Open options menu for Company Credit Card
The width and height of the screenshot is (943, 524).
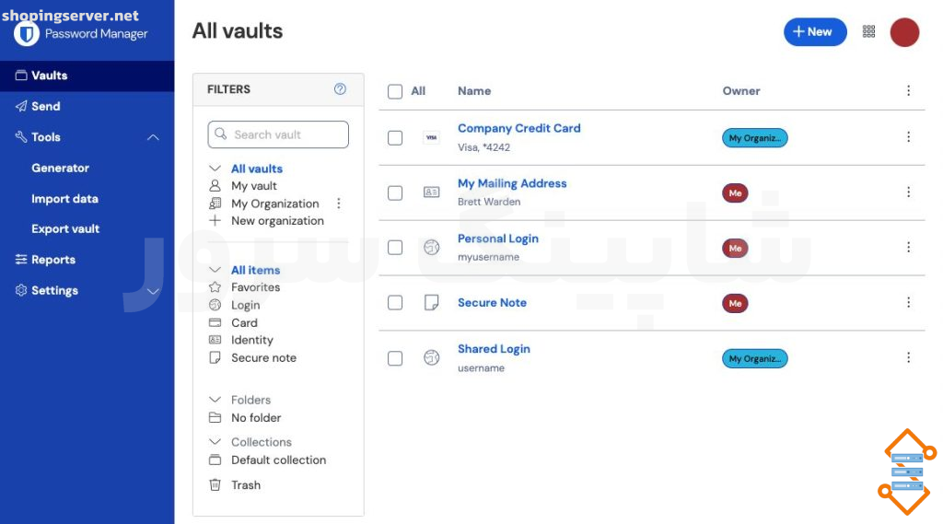tap(908, 137)
